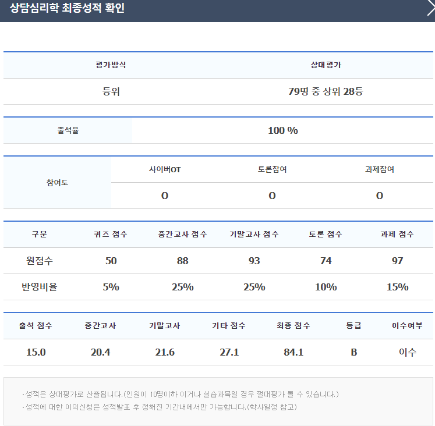This screenshot has height=426, width=435.
Task: Click the O mark under 과제참여
Action: click(x=380, y=196)
